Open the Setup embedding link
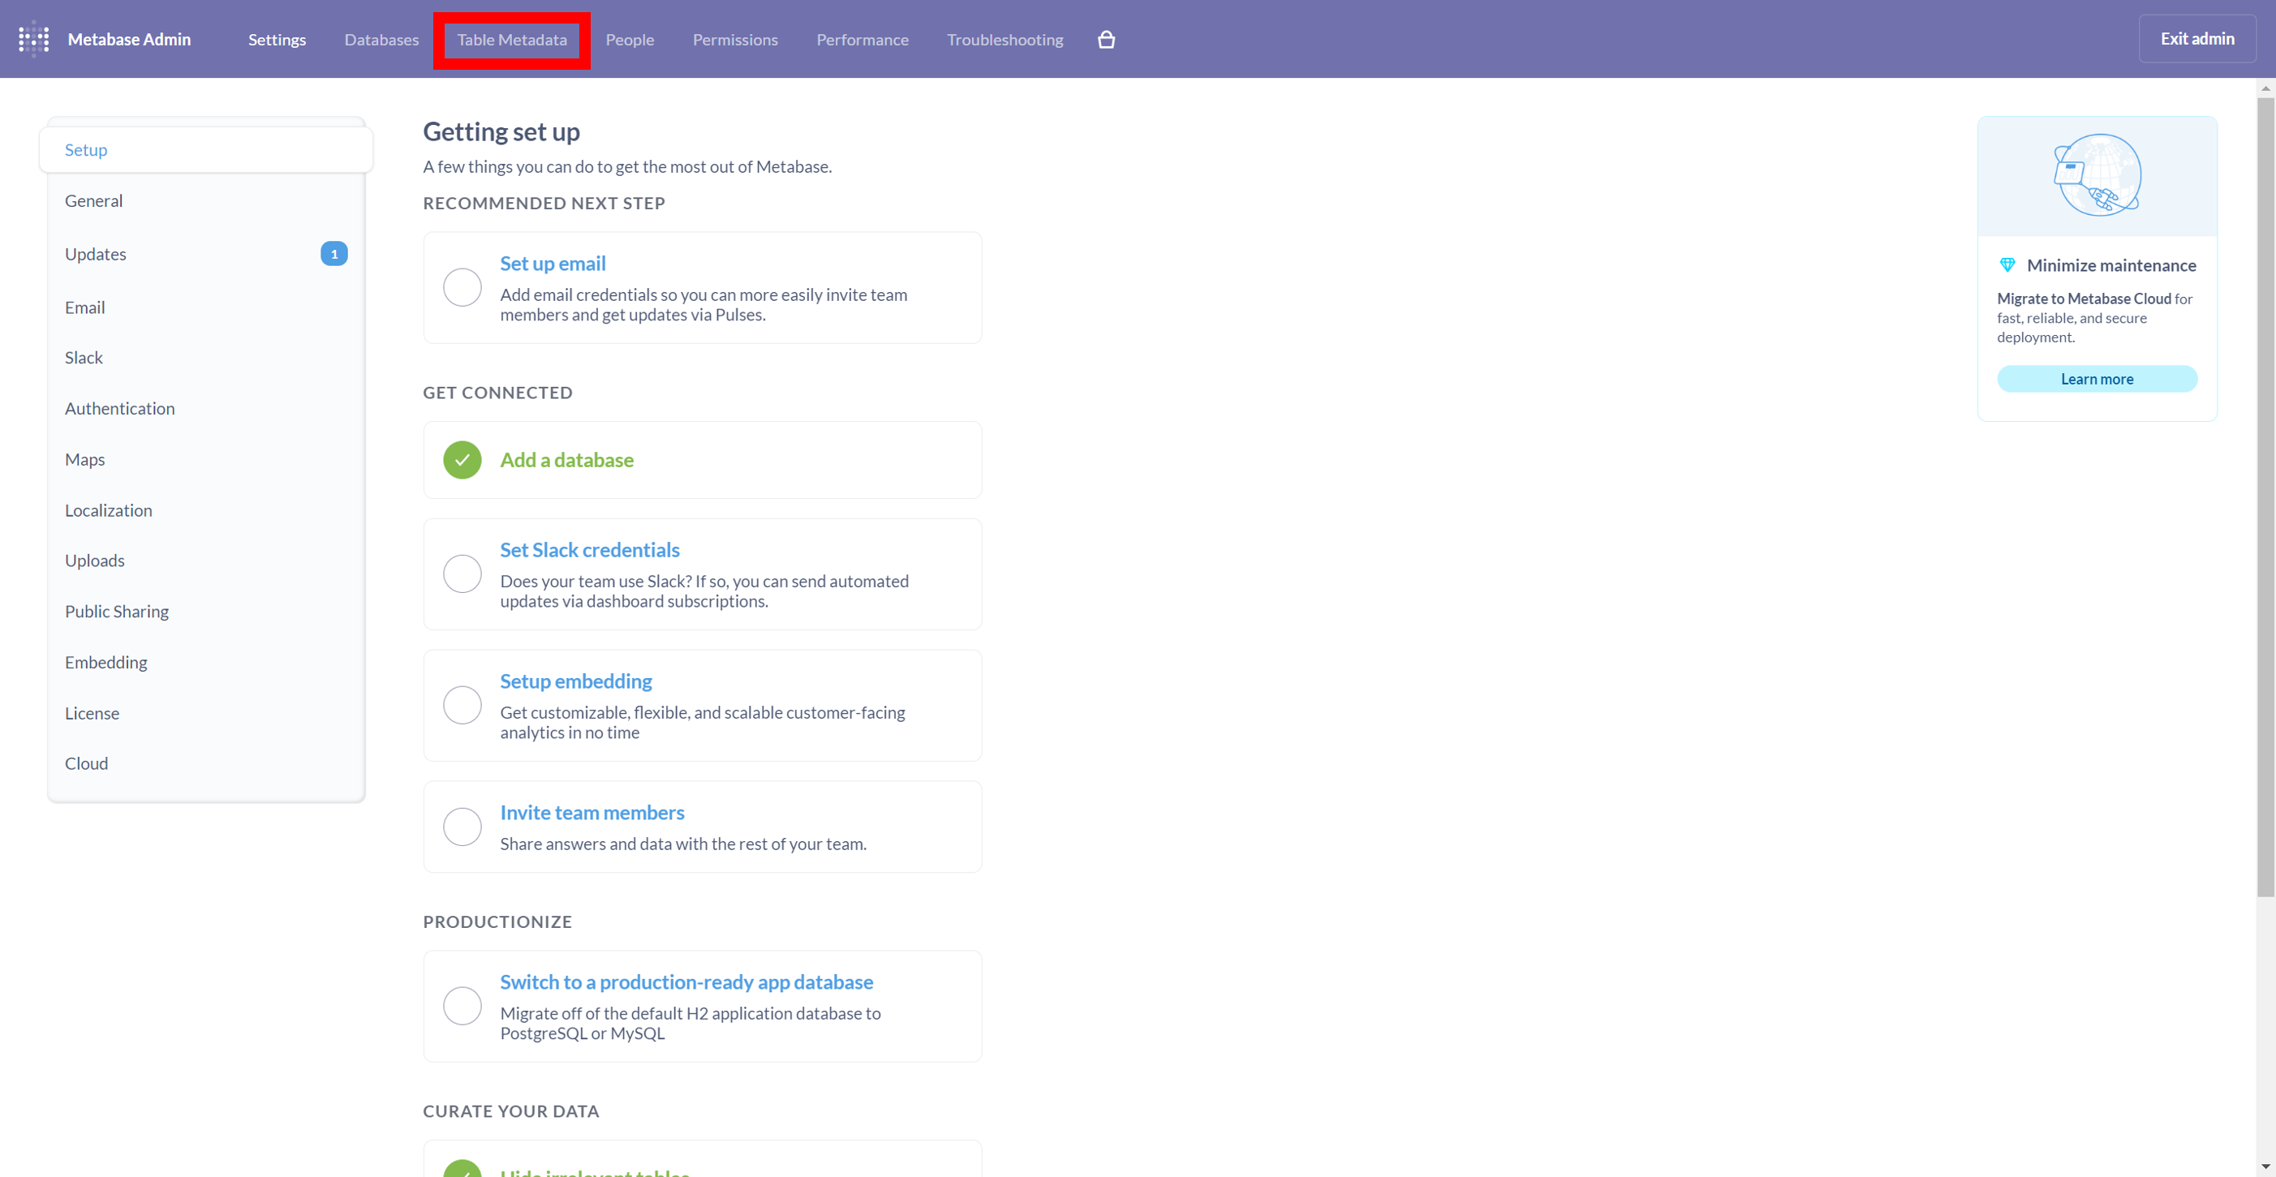This screenshot has width=2276, height=1177. (576, 681)
